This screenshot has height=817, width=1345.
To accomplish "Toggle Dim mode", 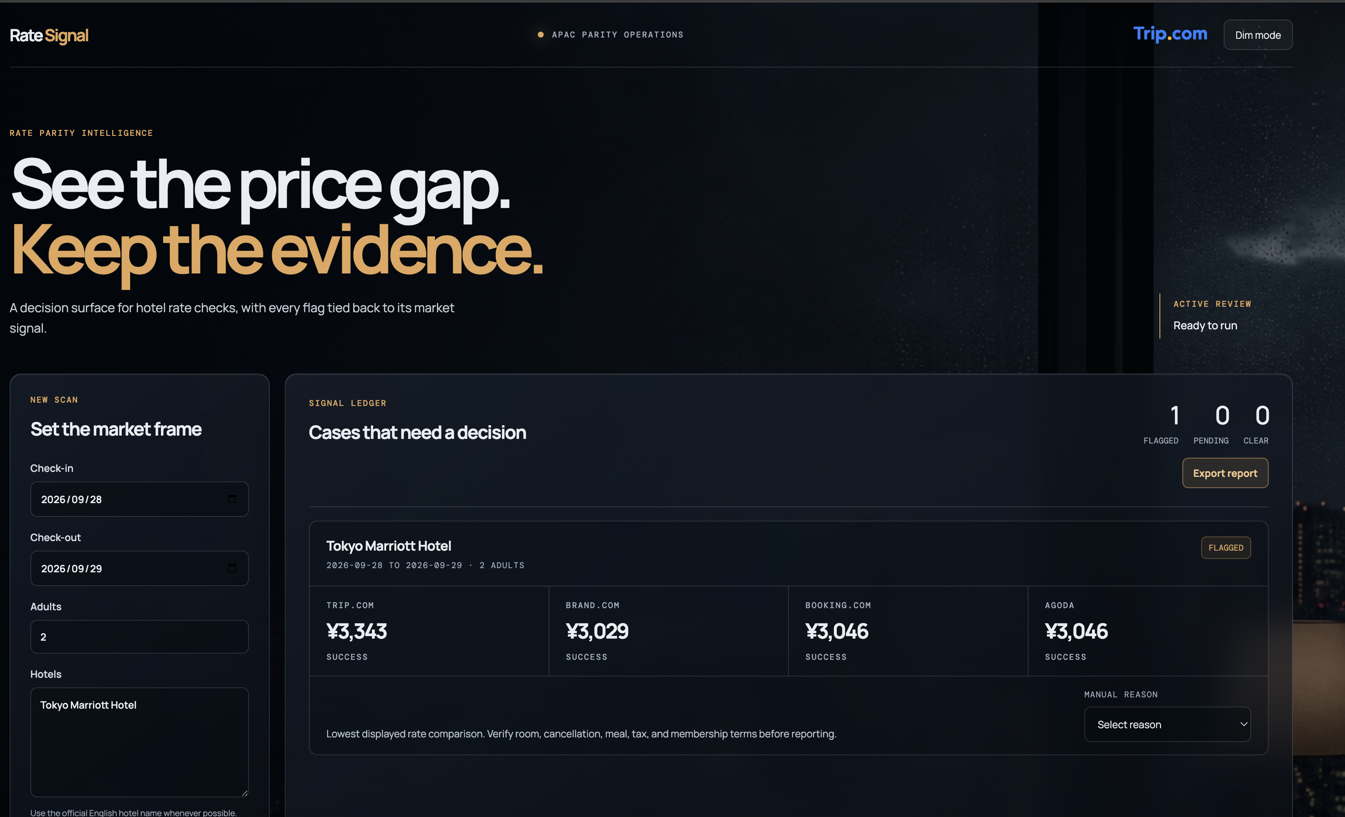I will point(1258,35).
